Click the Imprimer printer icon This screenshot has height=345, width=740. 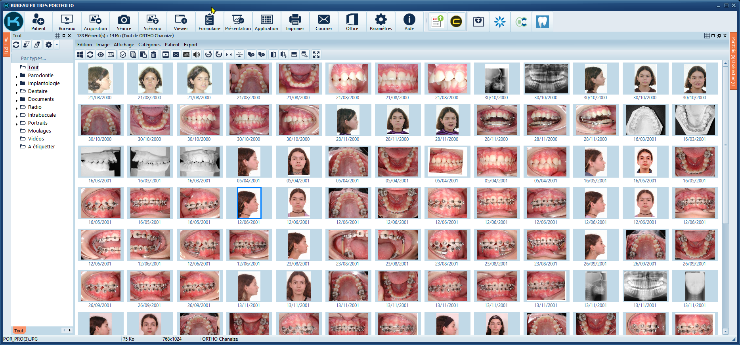(295, 22)
